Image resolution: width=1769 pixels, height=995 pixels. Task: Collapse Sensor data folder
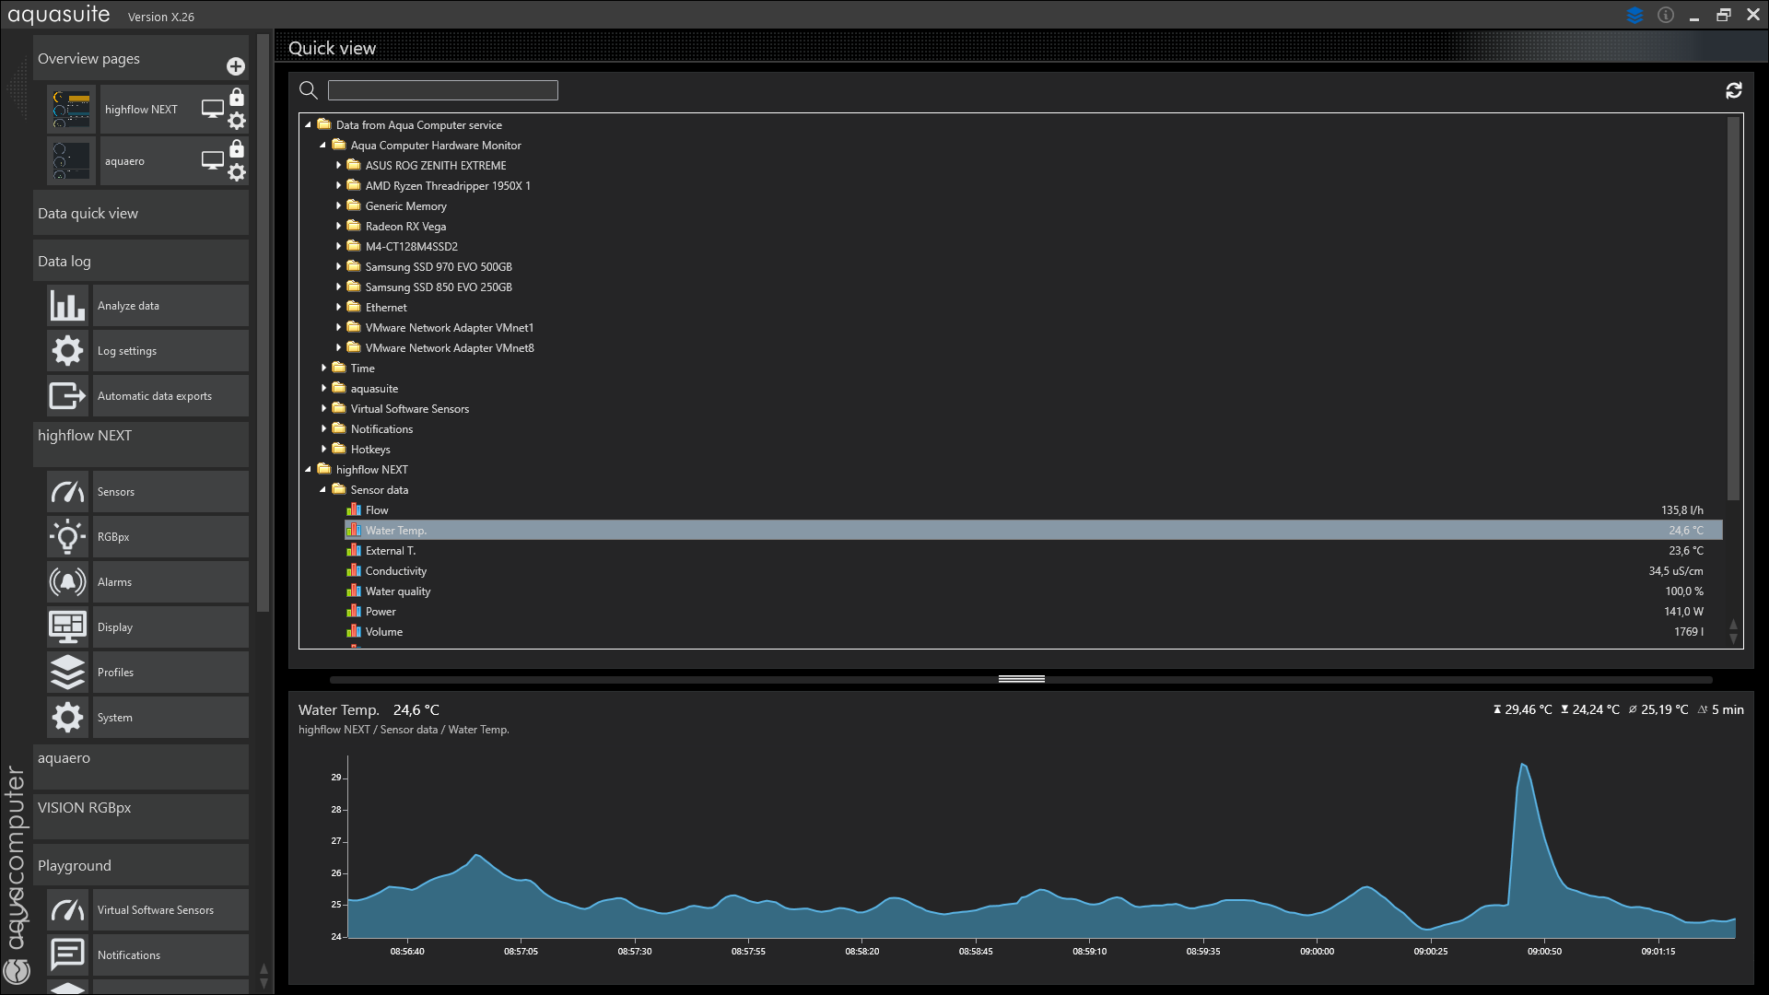click(x=323, y=490)
